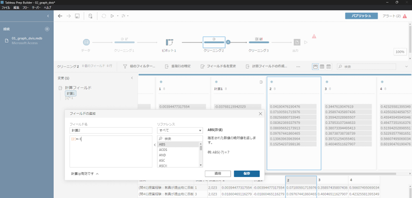Open the フロー menu
This screenshot has width=412, height=198.
tap(26, 7)
